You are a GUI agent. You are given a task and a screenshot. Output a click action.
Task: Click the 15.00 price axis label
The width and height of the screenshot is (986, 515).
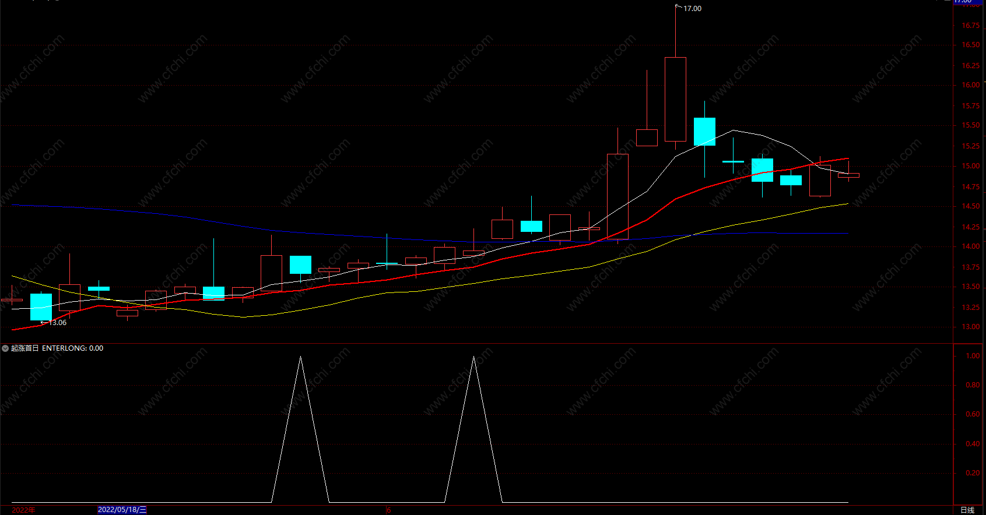pos(970,166)
